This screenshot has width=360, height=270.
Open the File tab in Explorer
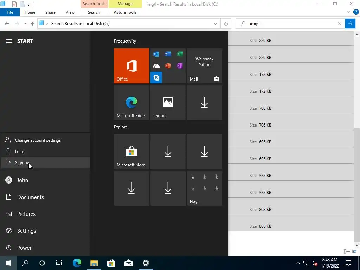coord(10,12)
